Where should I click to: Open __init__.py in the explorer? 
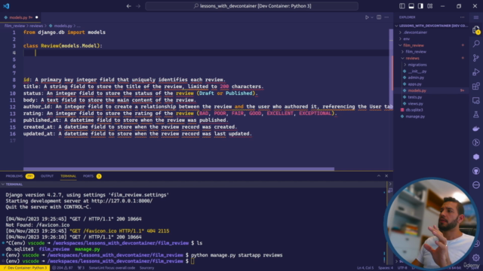(x=417, y=71)
